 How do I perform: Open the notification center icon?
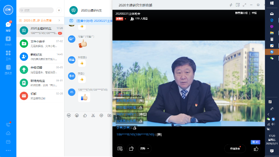[272, 151]
